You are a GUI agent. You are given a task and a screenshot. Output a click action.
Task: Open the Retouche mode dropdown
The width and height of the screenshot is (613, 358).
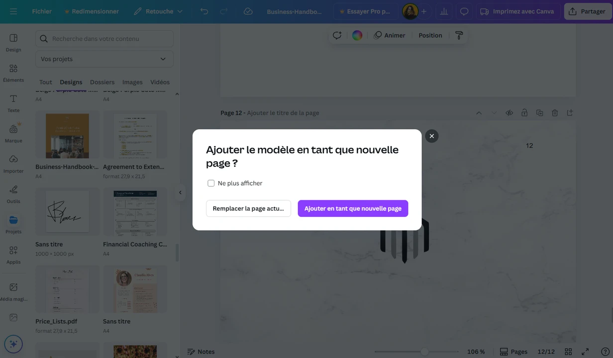(158, 11)
